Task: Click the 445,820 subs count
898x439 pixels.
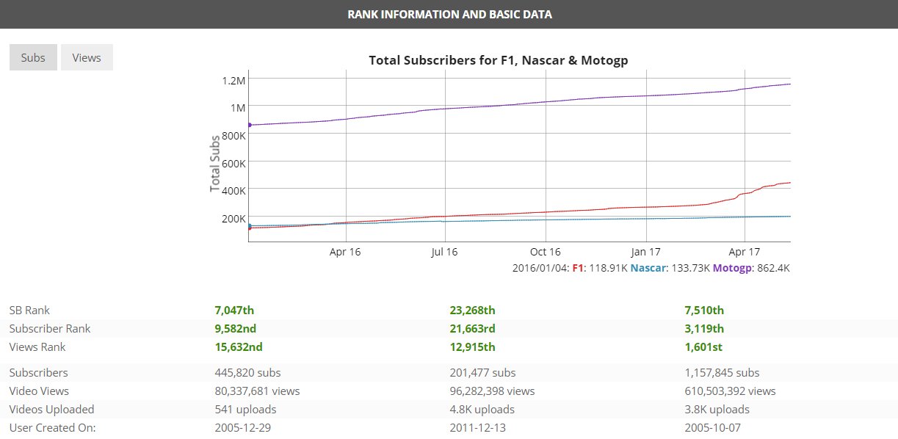Action: (x=247, y=373)
